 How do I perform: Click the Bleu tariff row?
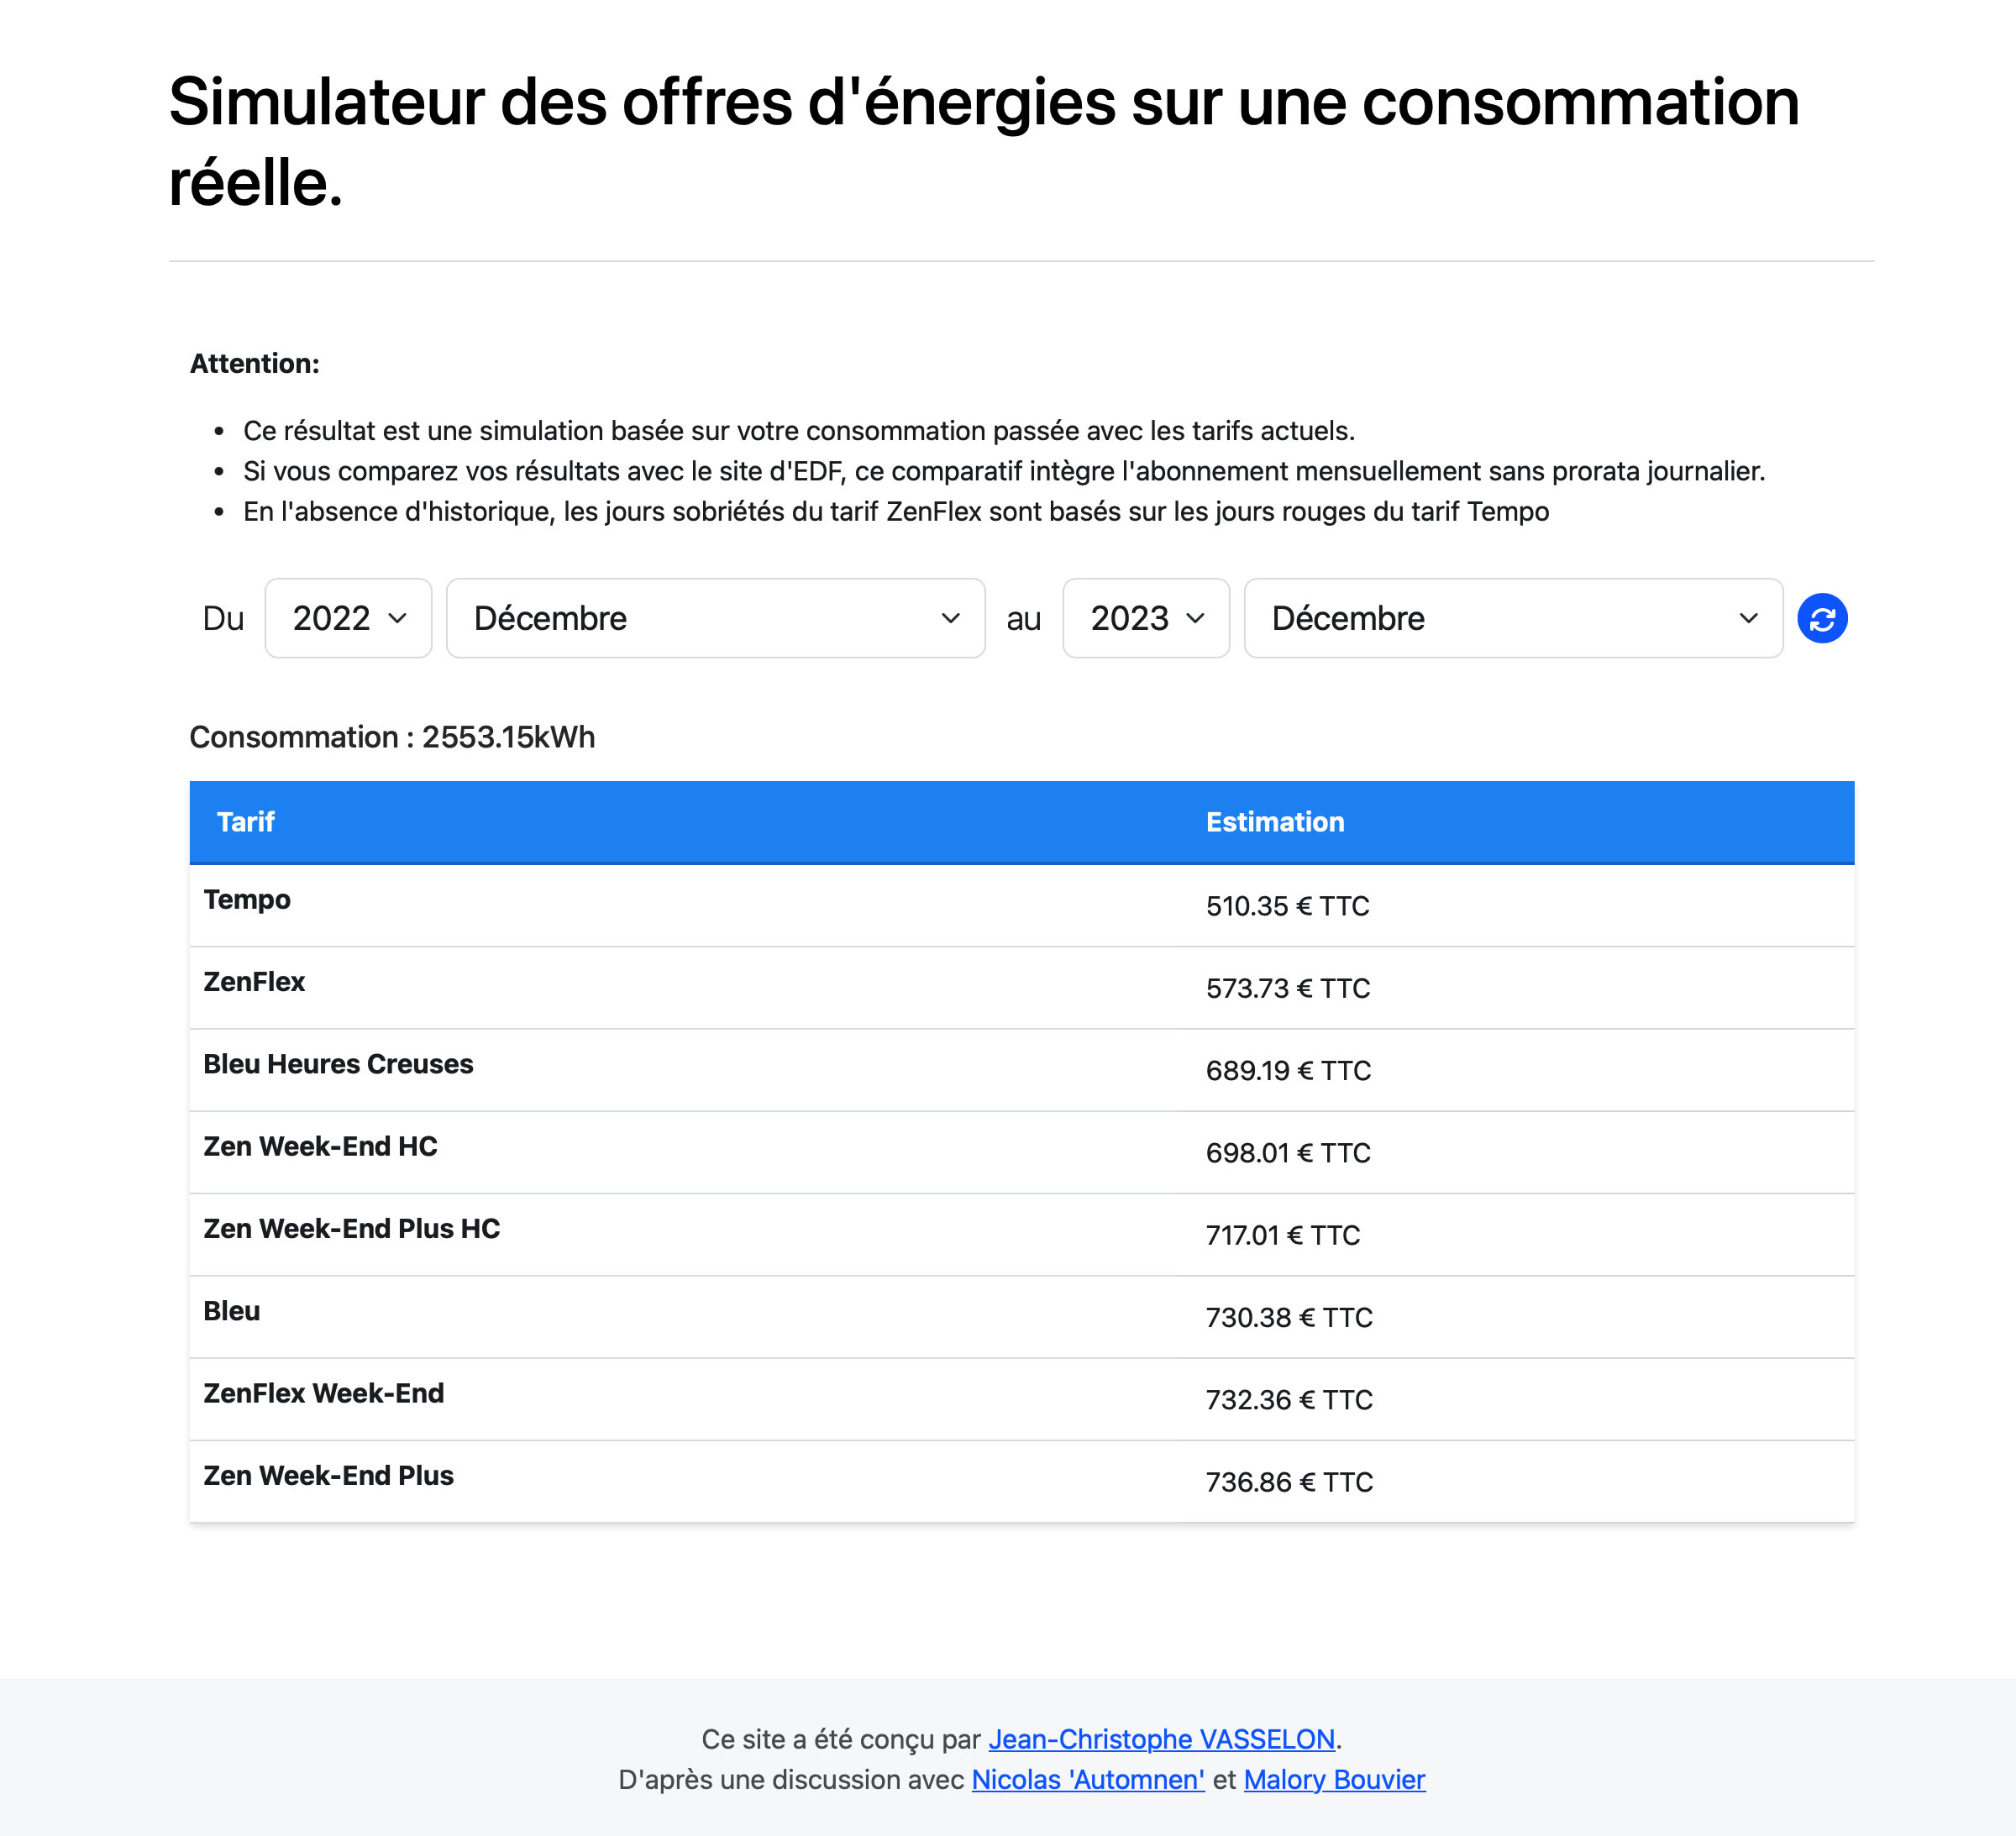click(231, 1311)
